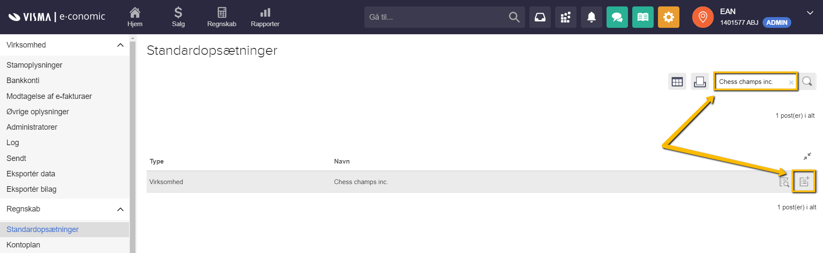The image size is (823, 253).
Task: Click the view details icon in the row
Action: (x=784, y=182)
